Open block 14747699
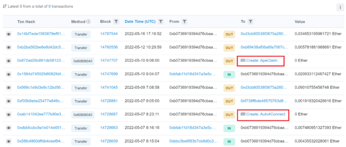This screenshot has height=147, width=346. tap(109, 74)
